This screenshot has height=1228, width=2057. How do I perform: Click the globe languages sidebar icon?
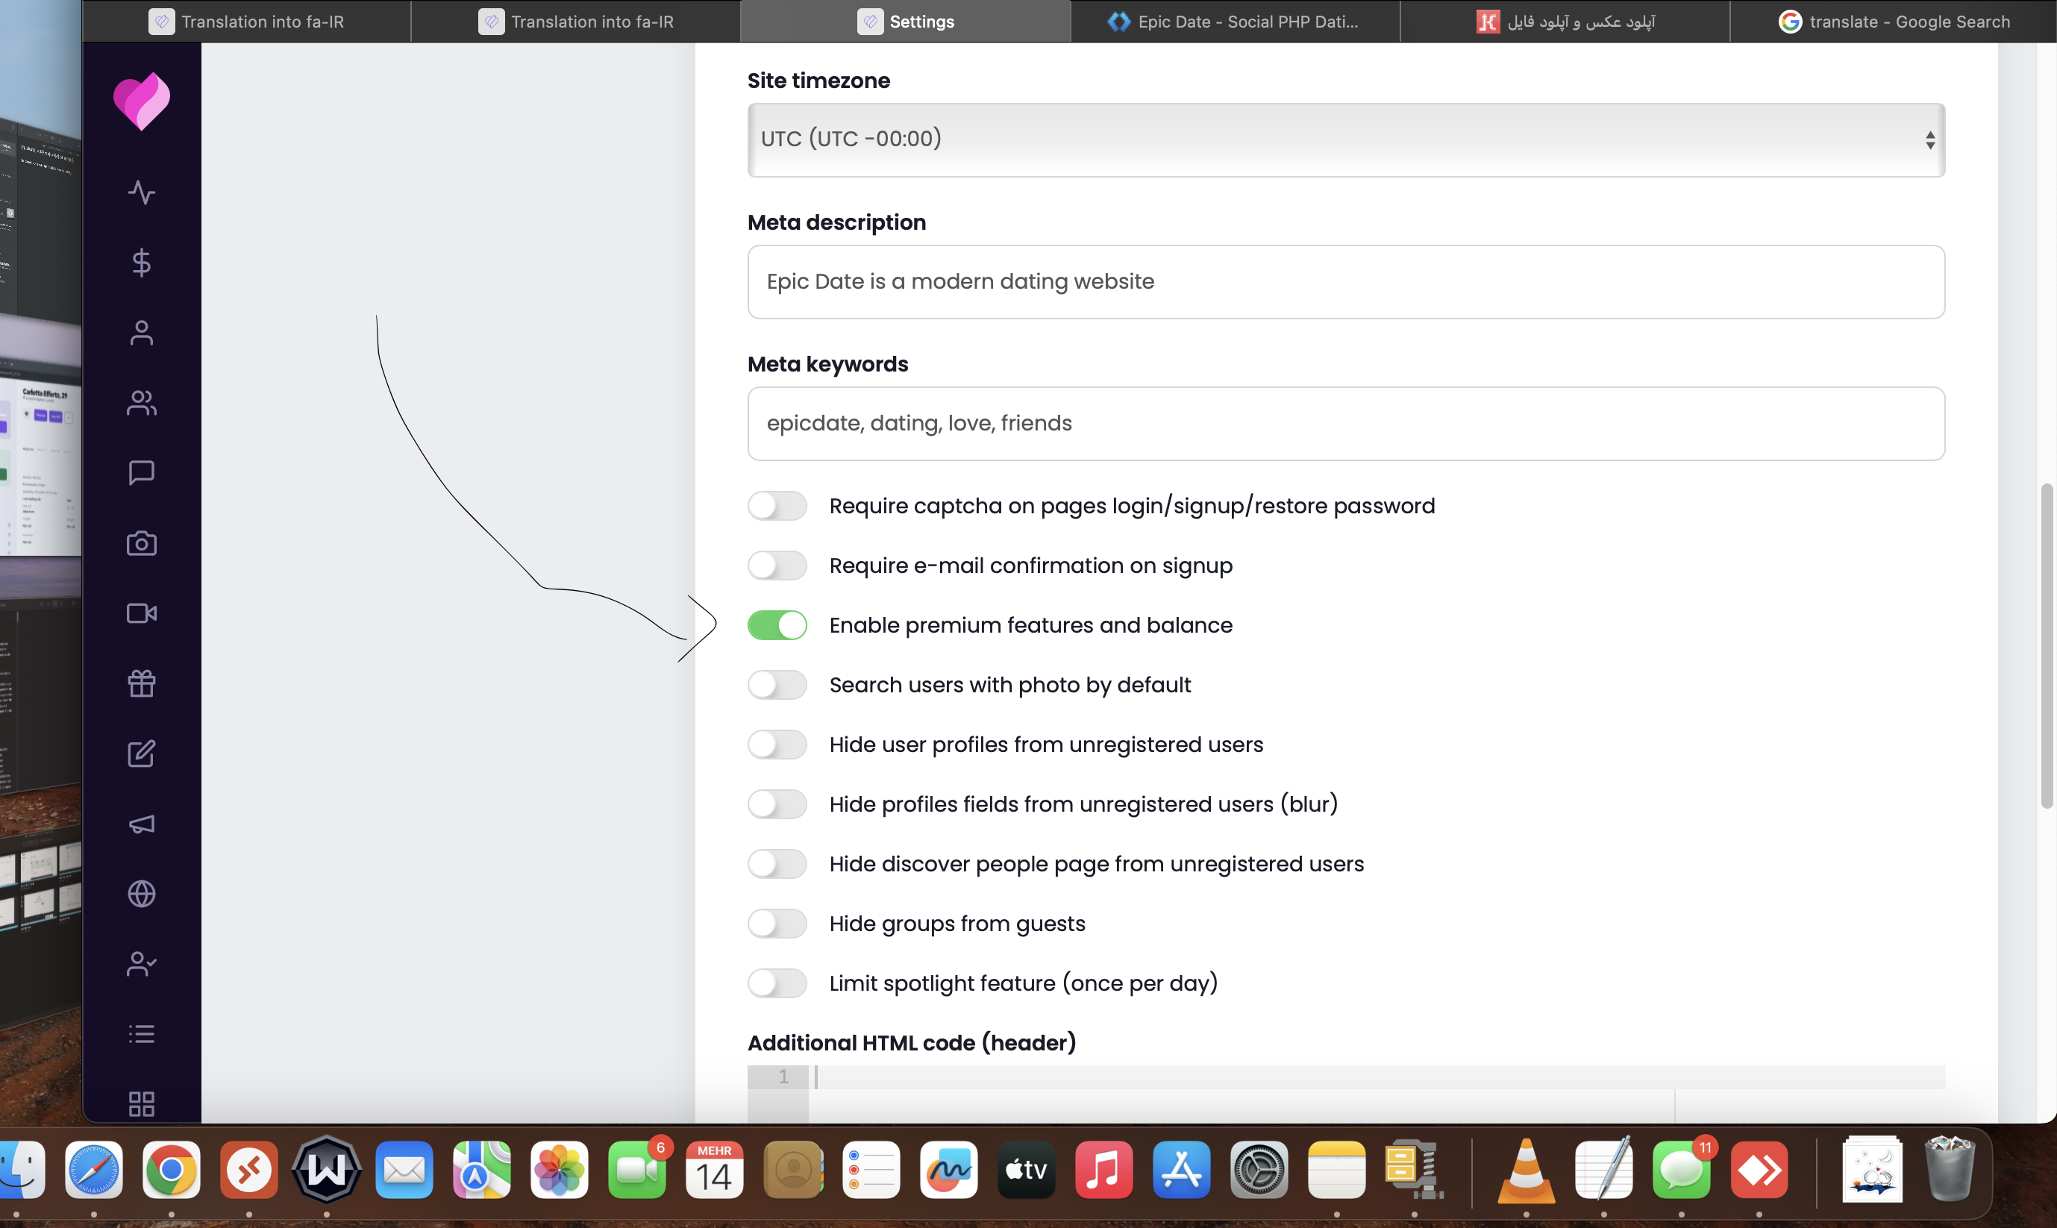[142, 894]
